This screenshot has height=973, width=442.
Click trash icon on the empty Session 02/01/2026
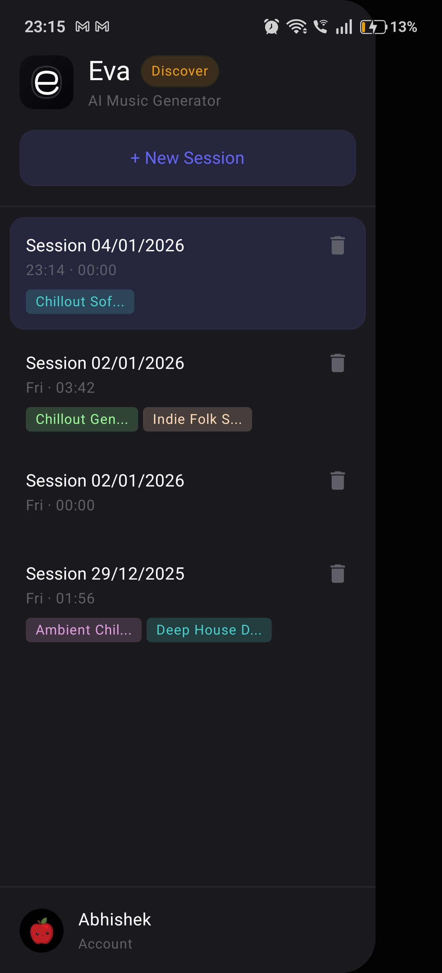(337, 481)
